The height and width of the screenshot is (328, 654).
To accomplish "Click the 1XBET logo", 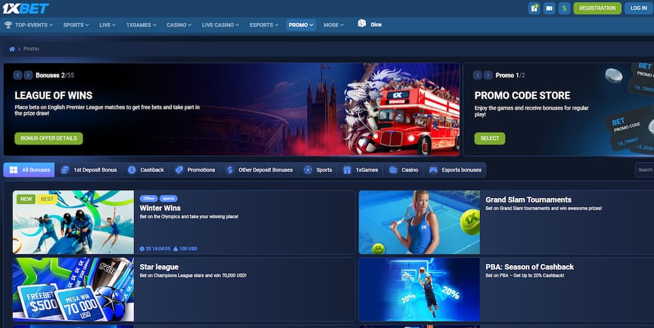I will point(26,8).
